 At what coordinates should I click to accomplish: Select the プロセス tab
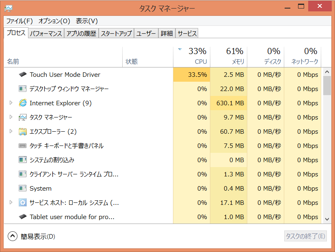16,33
